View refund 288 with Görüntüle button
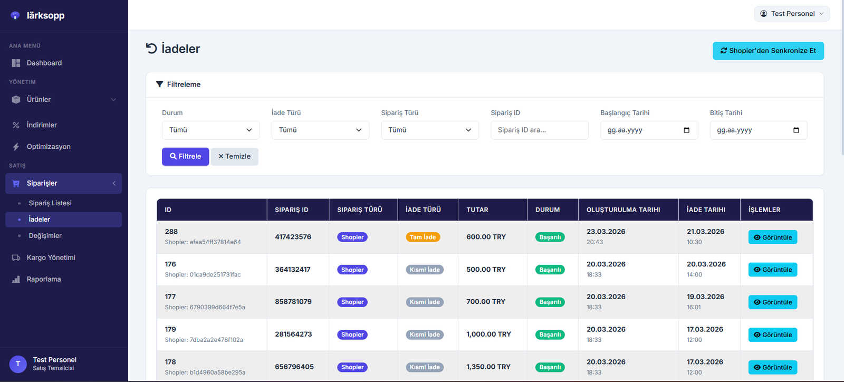This screenshot has width=844, height=382. tap(772, 237)
